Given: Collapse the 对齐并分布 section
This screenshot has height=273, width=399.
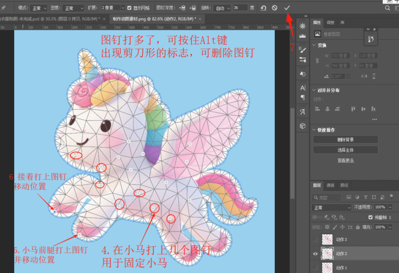Looking at the screenshot, I should point(314,90).
